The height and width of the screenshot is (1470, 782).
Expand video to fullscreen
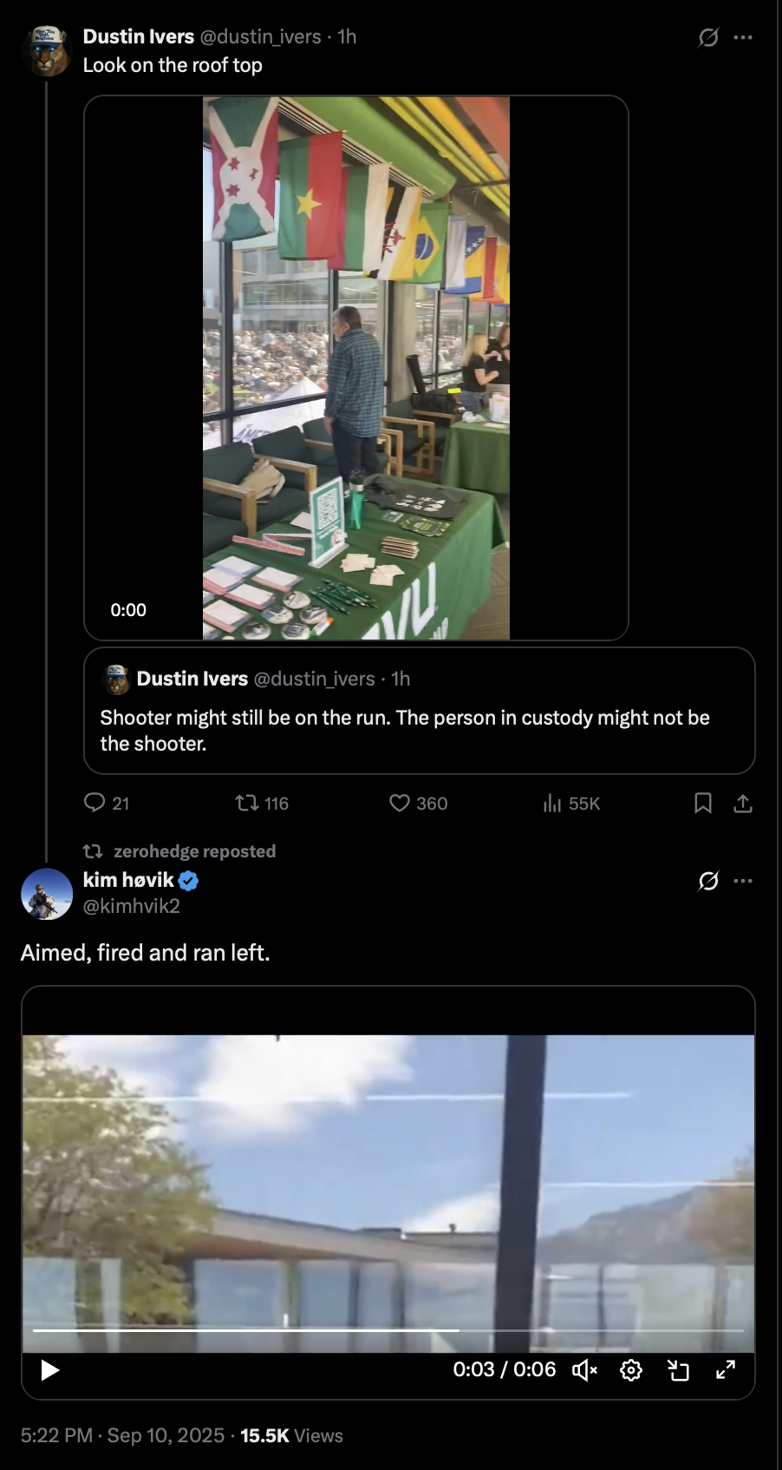(726, 1369)
